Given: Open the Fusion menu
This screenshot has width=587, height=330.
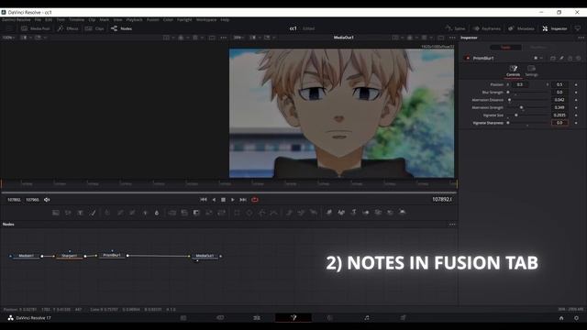Looking at the screenshot, I should point(153,19).
